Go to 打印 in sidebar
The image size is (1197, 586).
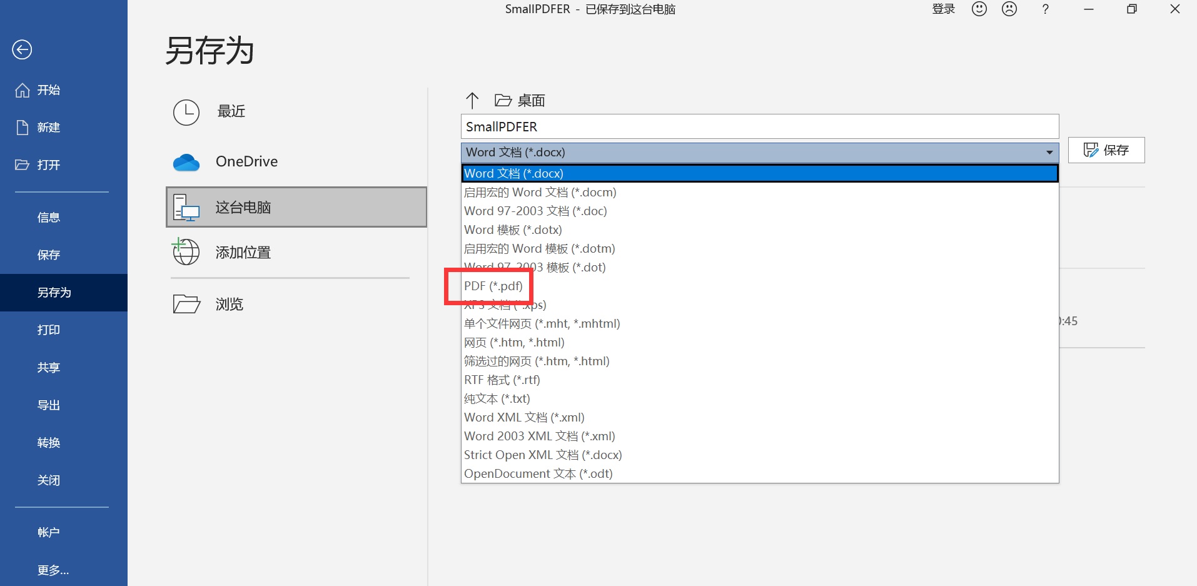[49, 330]
